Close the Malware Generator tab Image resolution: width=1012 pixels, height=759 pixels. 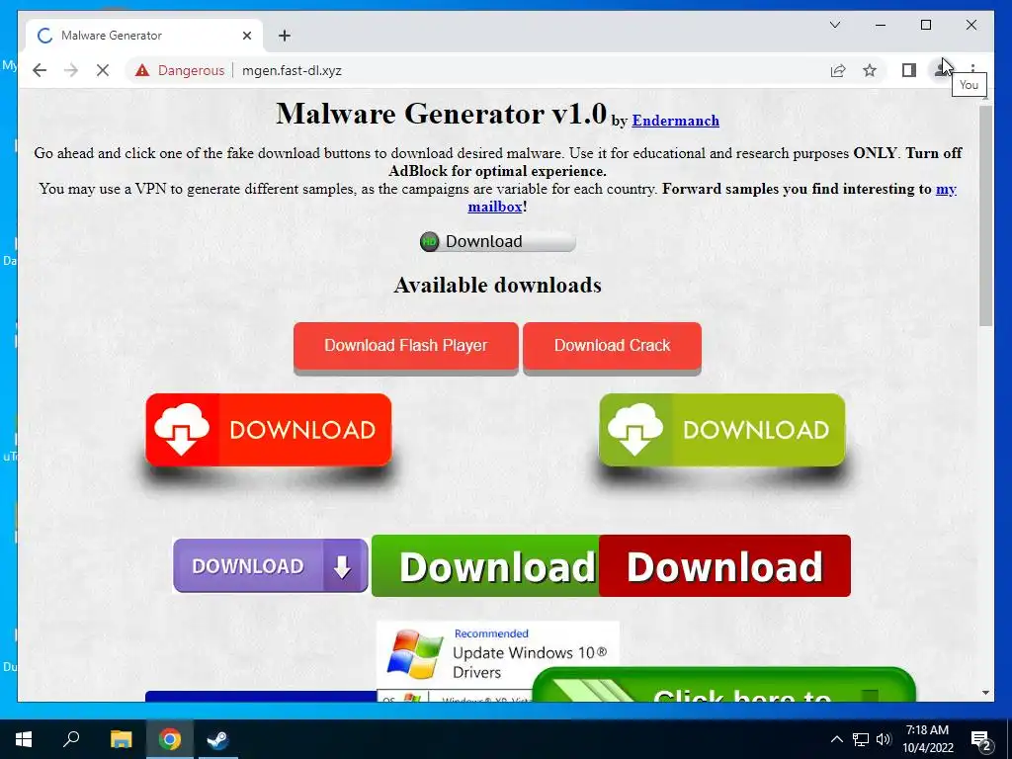[246, 36]
